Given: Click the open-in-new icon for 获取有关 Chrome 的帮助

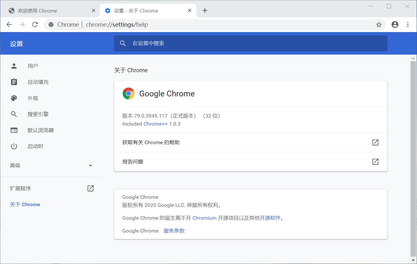Looking at the screenshot, I should coord(375,142).
